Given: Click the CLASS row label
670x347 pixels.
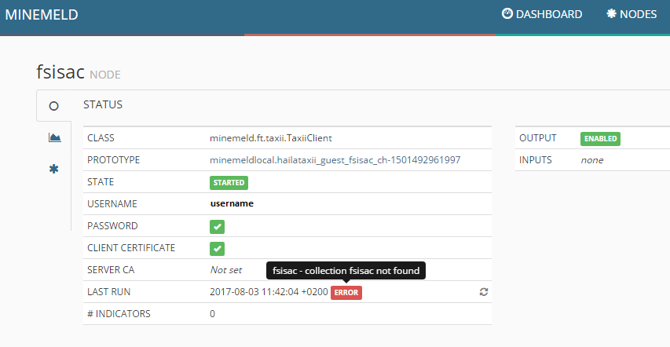Looking at the screenshot, I should (101, 138).
